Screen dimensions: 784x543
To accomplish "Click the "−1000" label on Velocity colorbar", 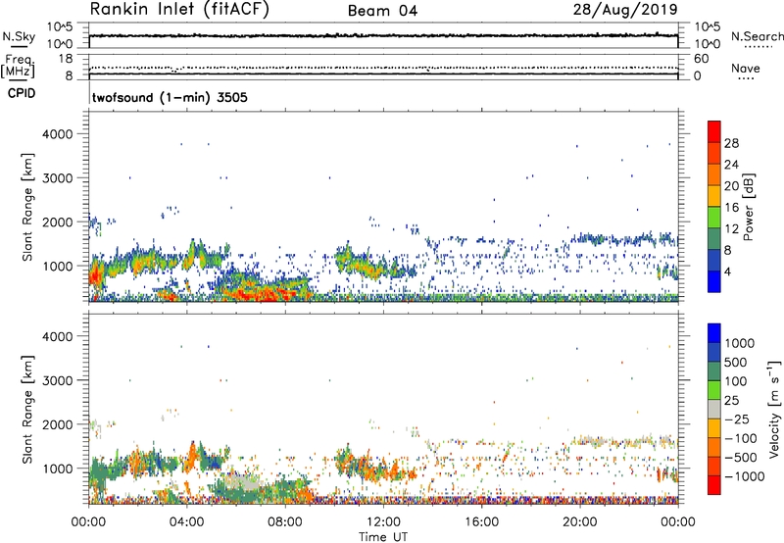I will point(745,476).
